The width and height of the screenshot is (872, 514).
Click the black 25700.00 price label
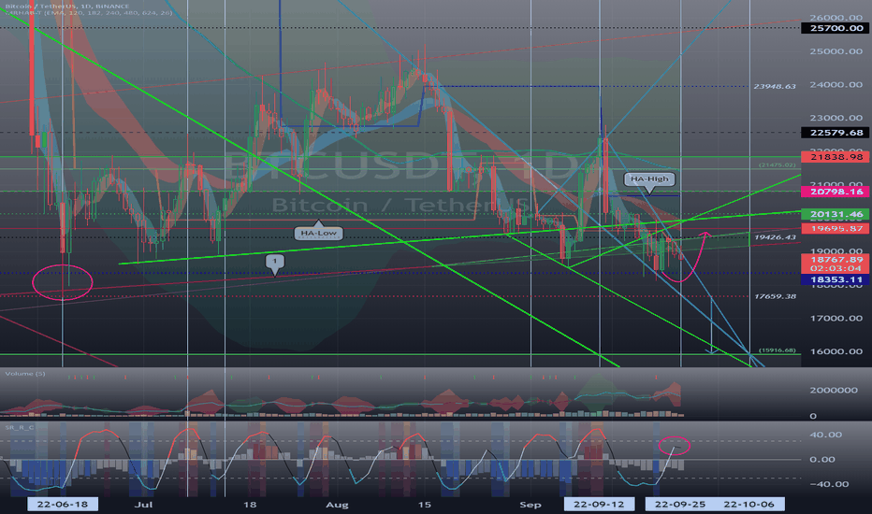(835, 28)
